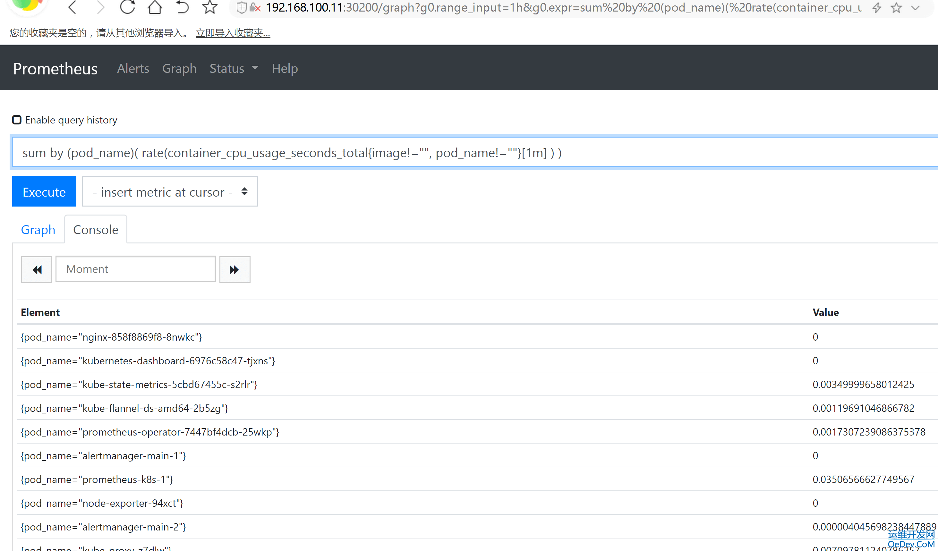This screenshot has width=938, height=551.
Task: Select the kubernetes-dashboard-6976c58c47-tjxns row
Action: click(477, 361)
